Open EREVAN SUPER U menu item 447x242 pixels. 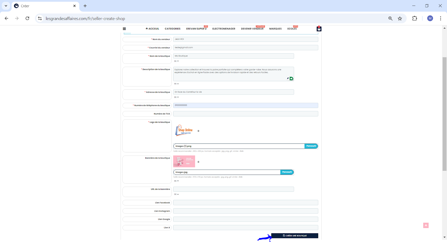click(x=196, y=29)
